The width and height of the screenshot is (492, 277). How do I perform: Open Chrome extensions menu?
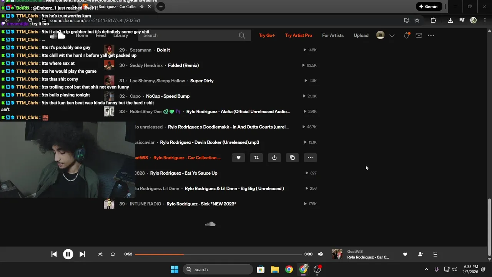tap(433, 20)
